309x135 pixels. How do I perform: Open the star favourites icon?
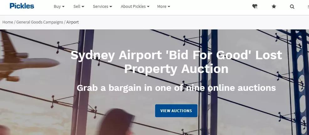click(274, 7)
